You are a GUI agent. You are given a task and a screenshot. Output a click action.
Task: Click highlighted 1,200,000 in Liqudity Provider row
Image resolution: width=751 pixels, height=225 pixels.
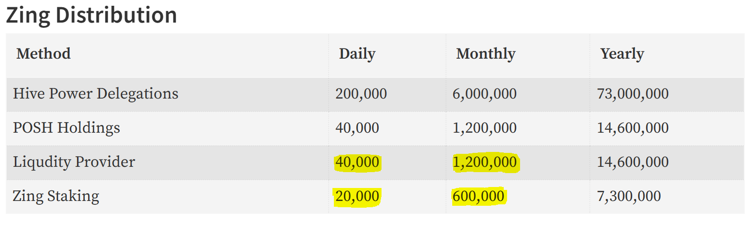pos(484,162)
